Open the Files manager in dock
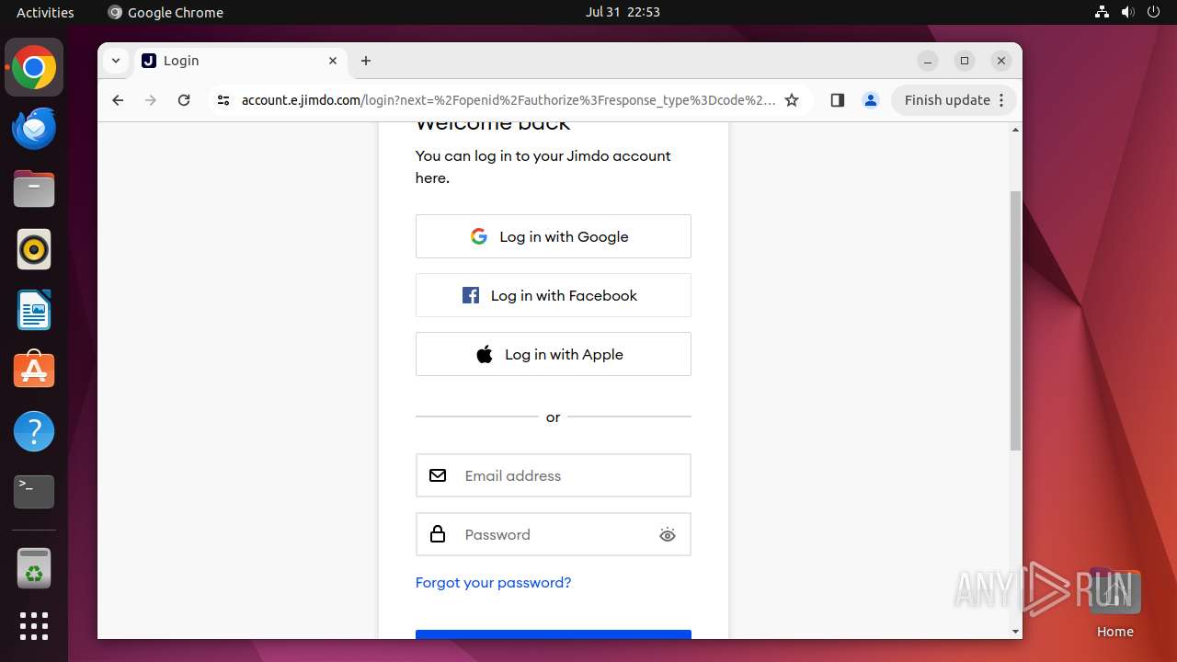Image resolution: width=1177 pixels, height=662 pixels. click(x=34, y=188)
